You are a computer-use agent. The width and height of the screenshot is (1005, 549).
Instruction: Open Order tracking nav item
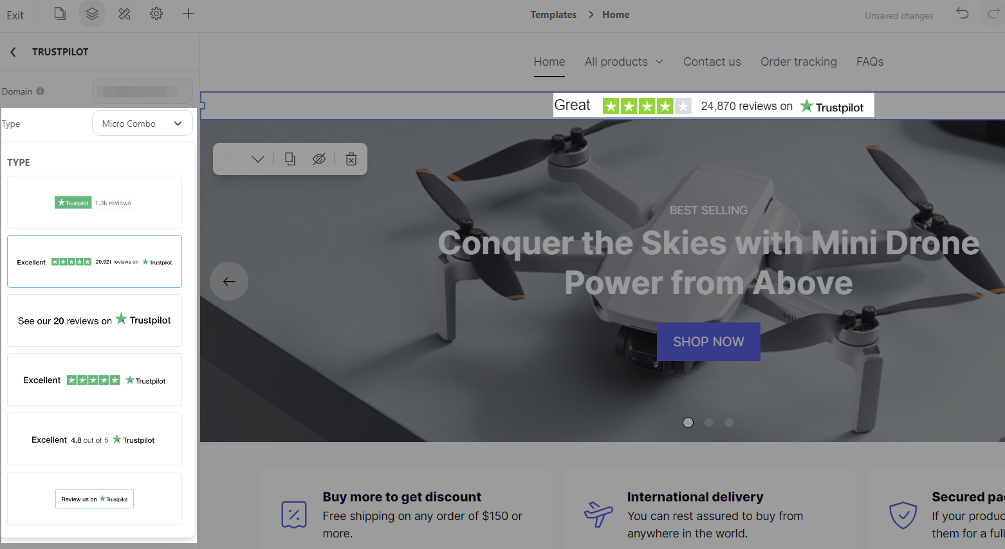(x=798, y=62)
